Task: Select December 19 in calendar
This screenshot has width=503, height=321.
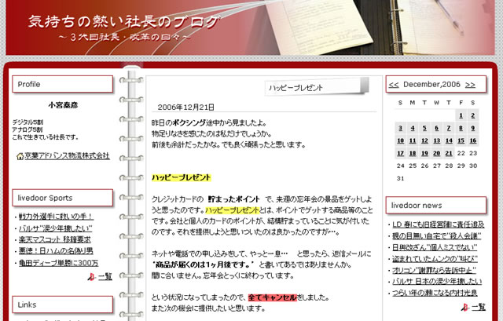Action: (424, 153)
